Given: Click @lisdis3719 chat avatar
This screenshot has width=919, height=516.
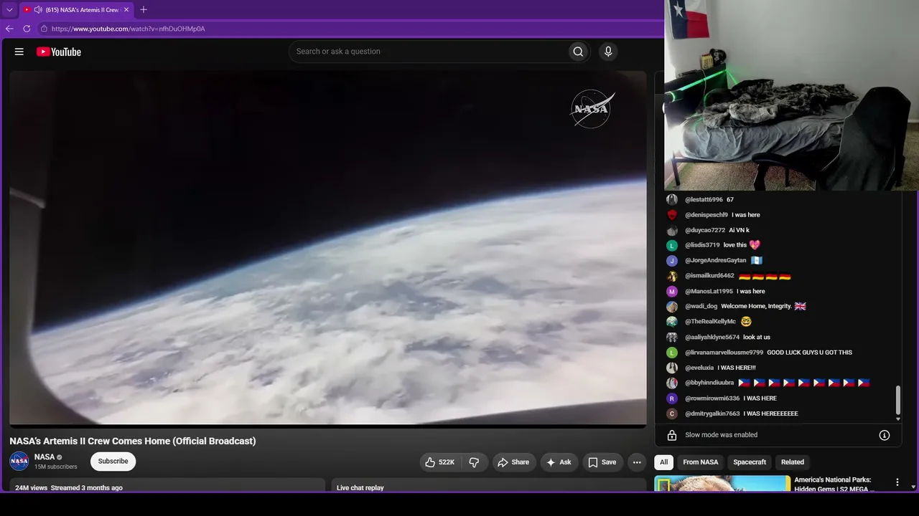Looking at the screenshot, I should pyautogui.click(x=672, y=246).
